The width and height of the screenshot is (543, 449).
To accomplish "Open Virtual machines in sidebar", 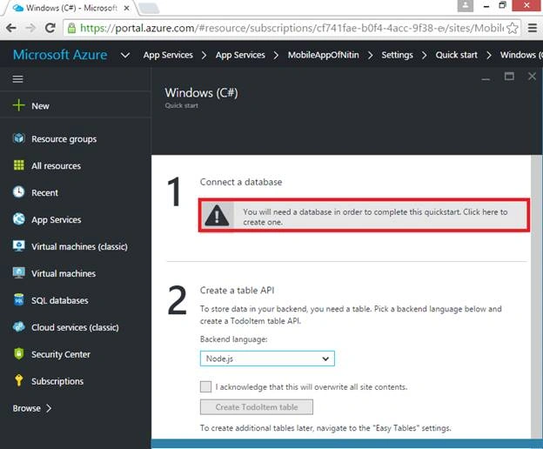I will 64,273.
